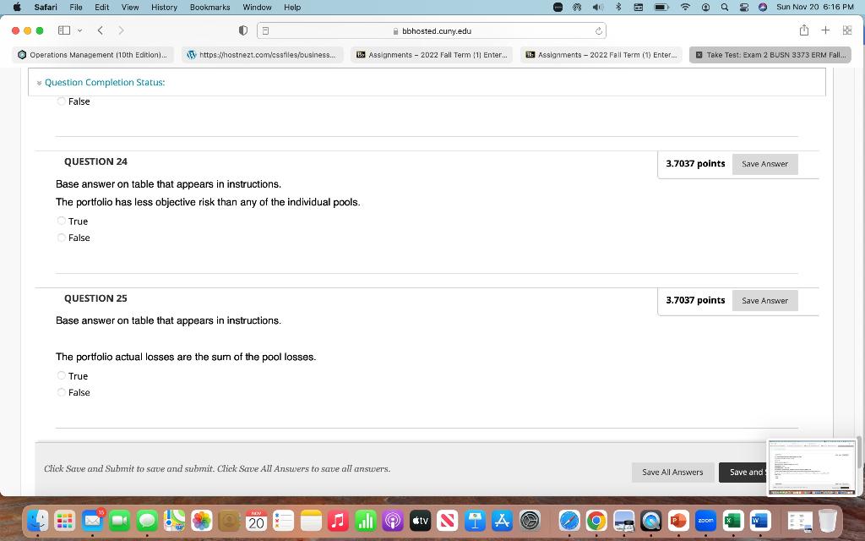Click the Bluetooth icon in menu bar
Image resolution: width=865 pixels, height=541 pixels.
coord(618,7)
